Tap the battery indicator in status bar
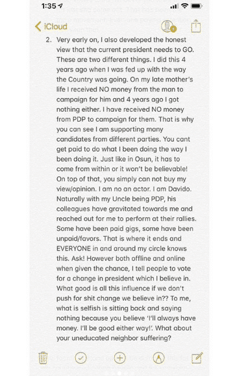 [197, 7]
